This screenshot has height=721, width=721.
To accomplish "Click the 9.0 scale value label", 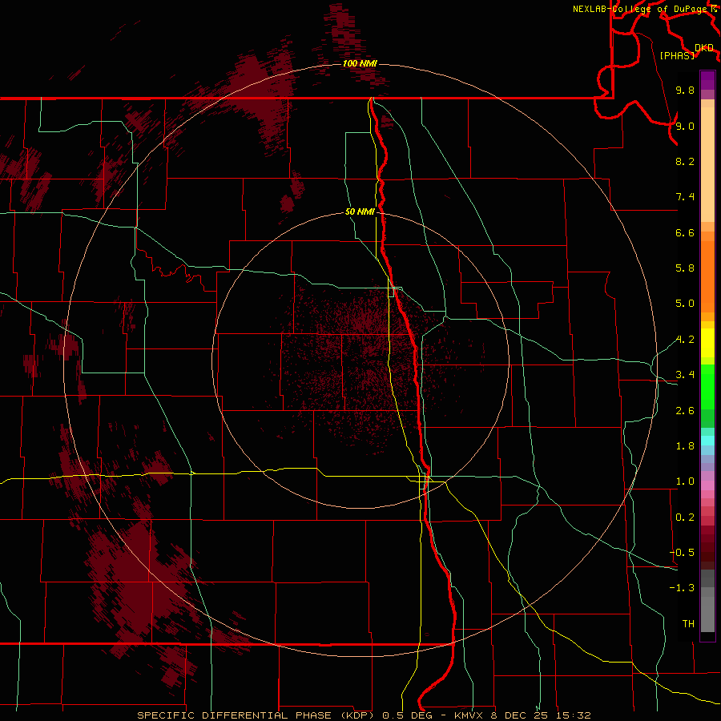I will 685,126.
